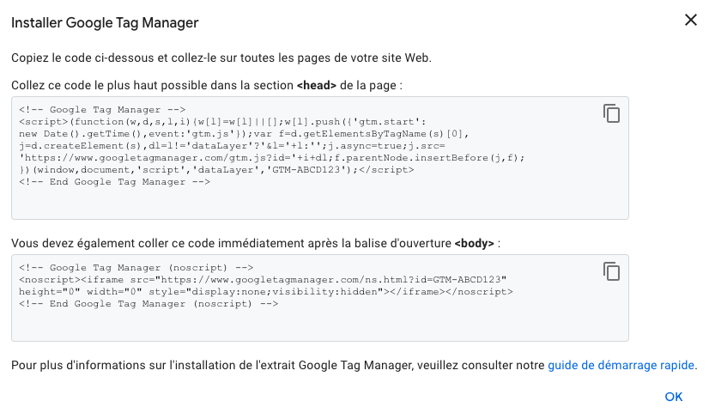Click the iframe src ns.html line

click(263, 280)
